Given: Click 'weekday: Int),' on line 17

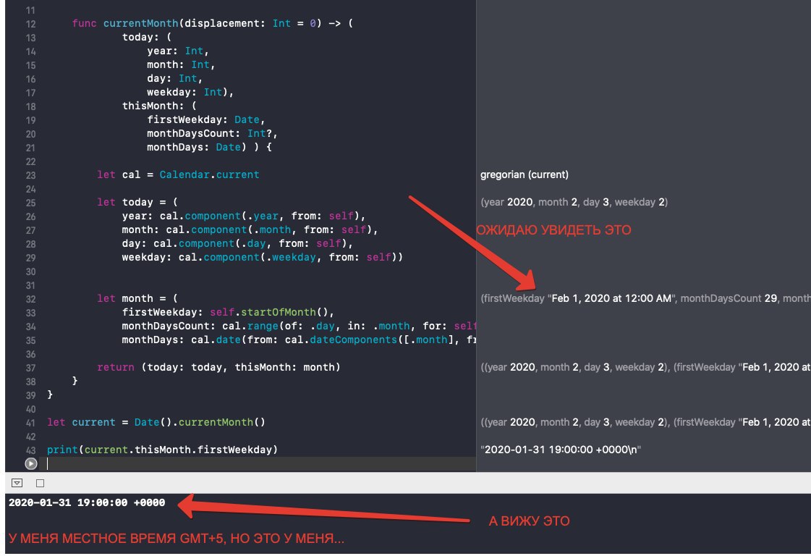Looking at the screenshot, I should coord(190,92).
